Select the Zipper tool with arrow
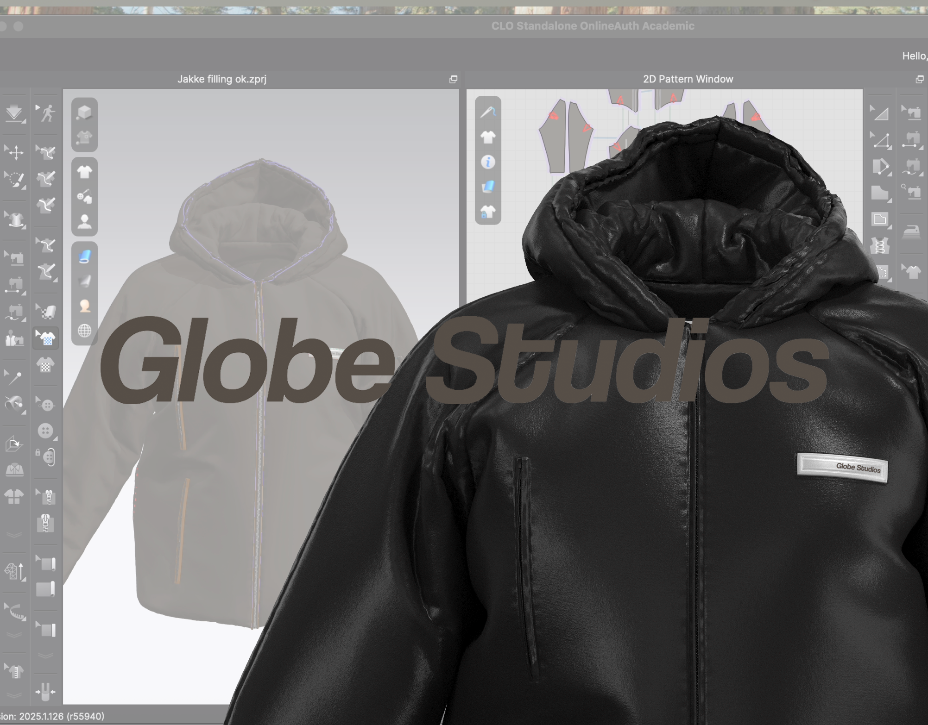The height and width of the screenshot is (725, 928). pos(46,497)
